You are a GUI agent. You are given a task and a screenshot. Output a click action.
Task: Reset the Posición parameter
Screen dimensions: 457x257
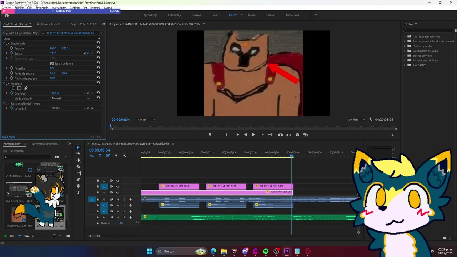(98, 48)
